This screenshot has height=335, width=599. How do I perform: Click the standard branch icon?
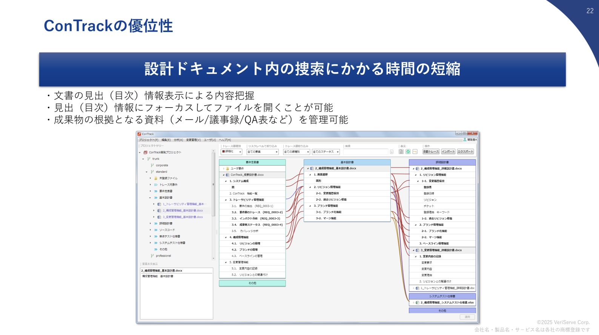pyautogui.click(x=152, y=172)
